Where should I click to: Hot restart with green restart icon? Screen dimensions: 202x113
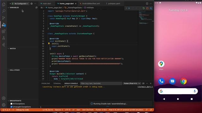(x=144, y=8)
